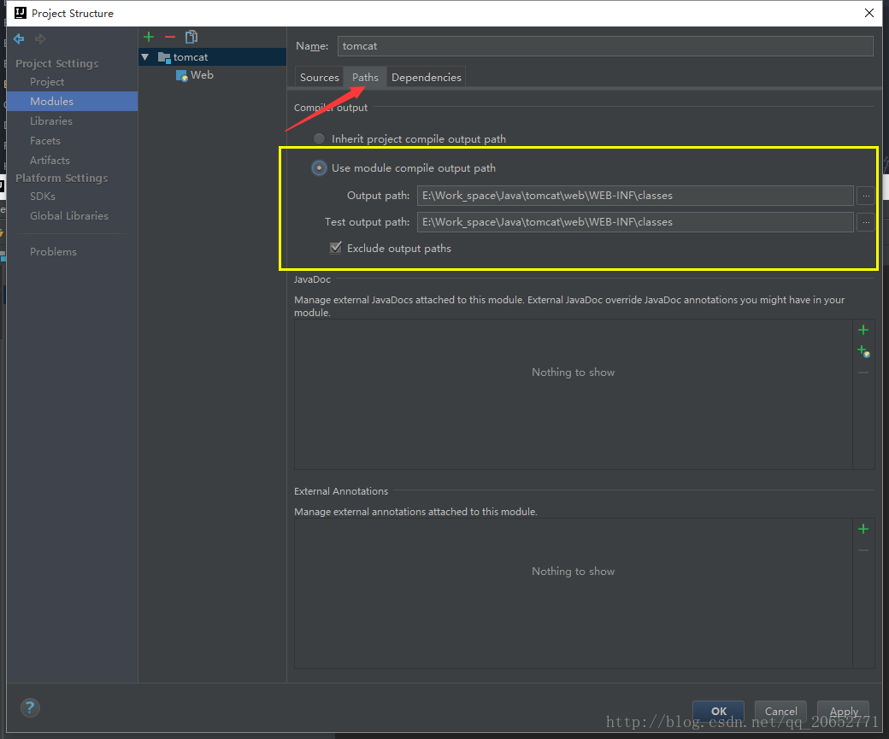
Task: Add a new module with plus icon
Action: point(149,37)
